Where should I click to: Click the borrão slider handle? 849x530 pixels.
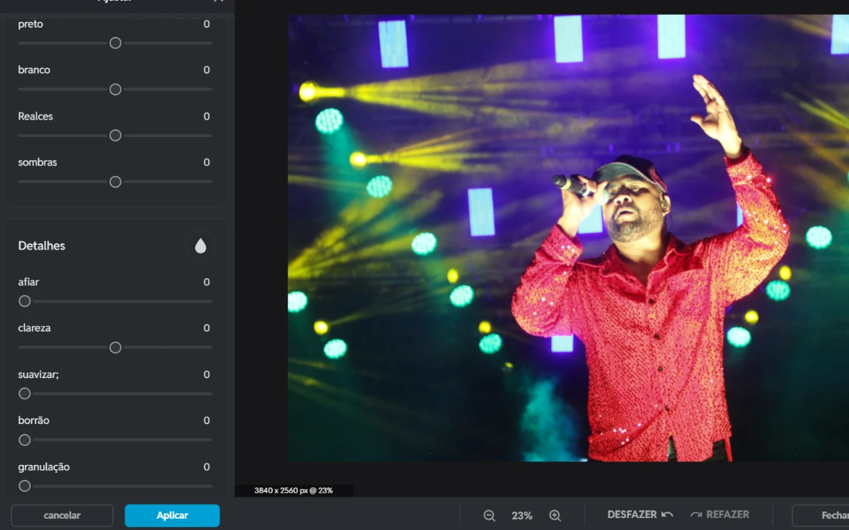pos(25,440)
